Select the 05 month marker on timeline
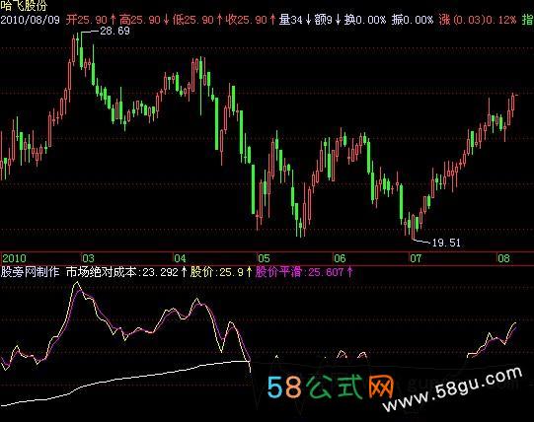This screenshot has width=534, height=422. (264, 258)
